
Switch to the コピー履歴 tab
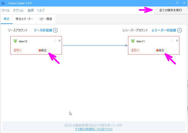(46, 19)
